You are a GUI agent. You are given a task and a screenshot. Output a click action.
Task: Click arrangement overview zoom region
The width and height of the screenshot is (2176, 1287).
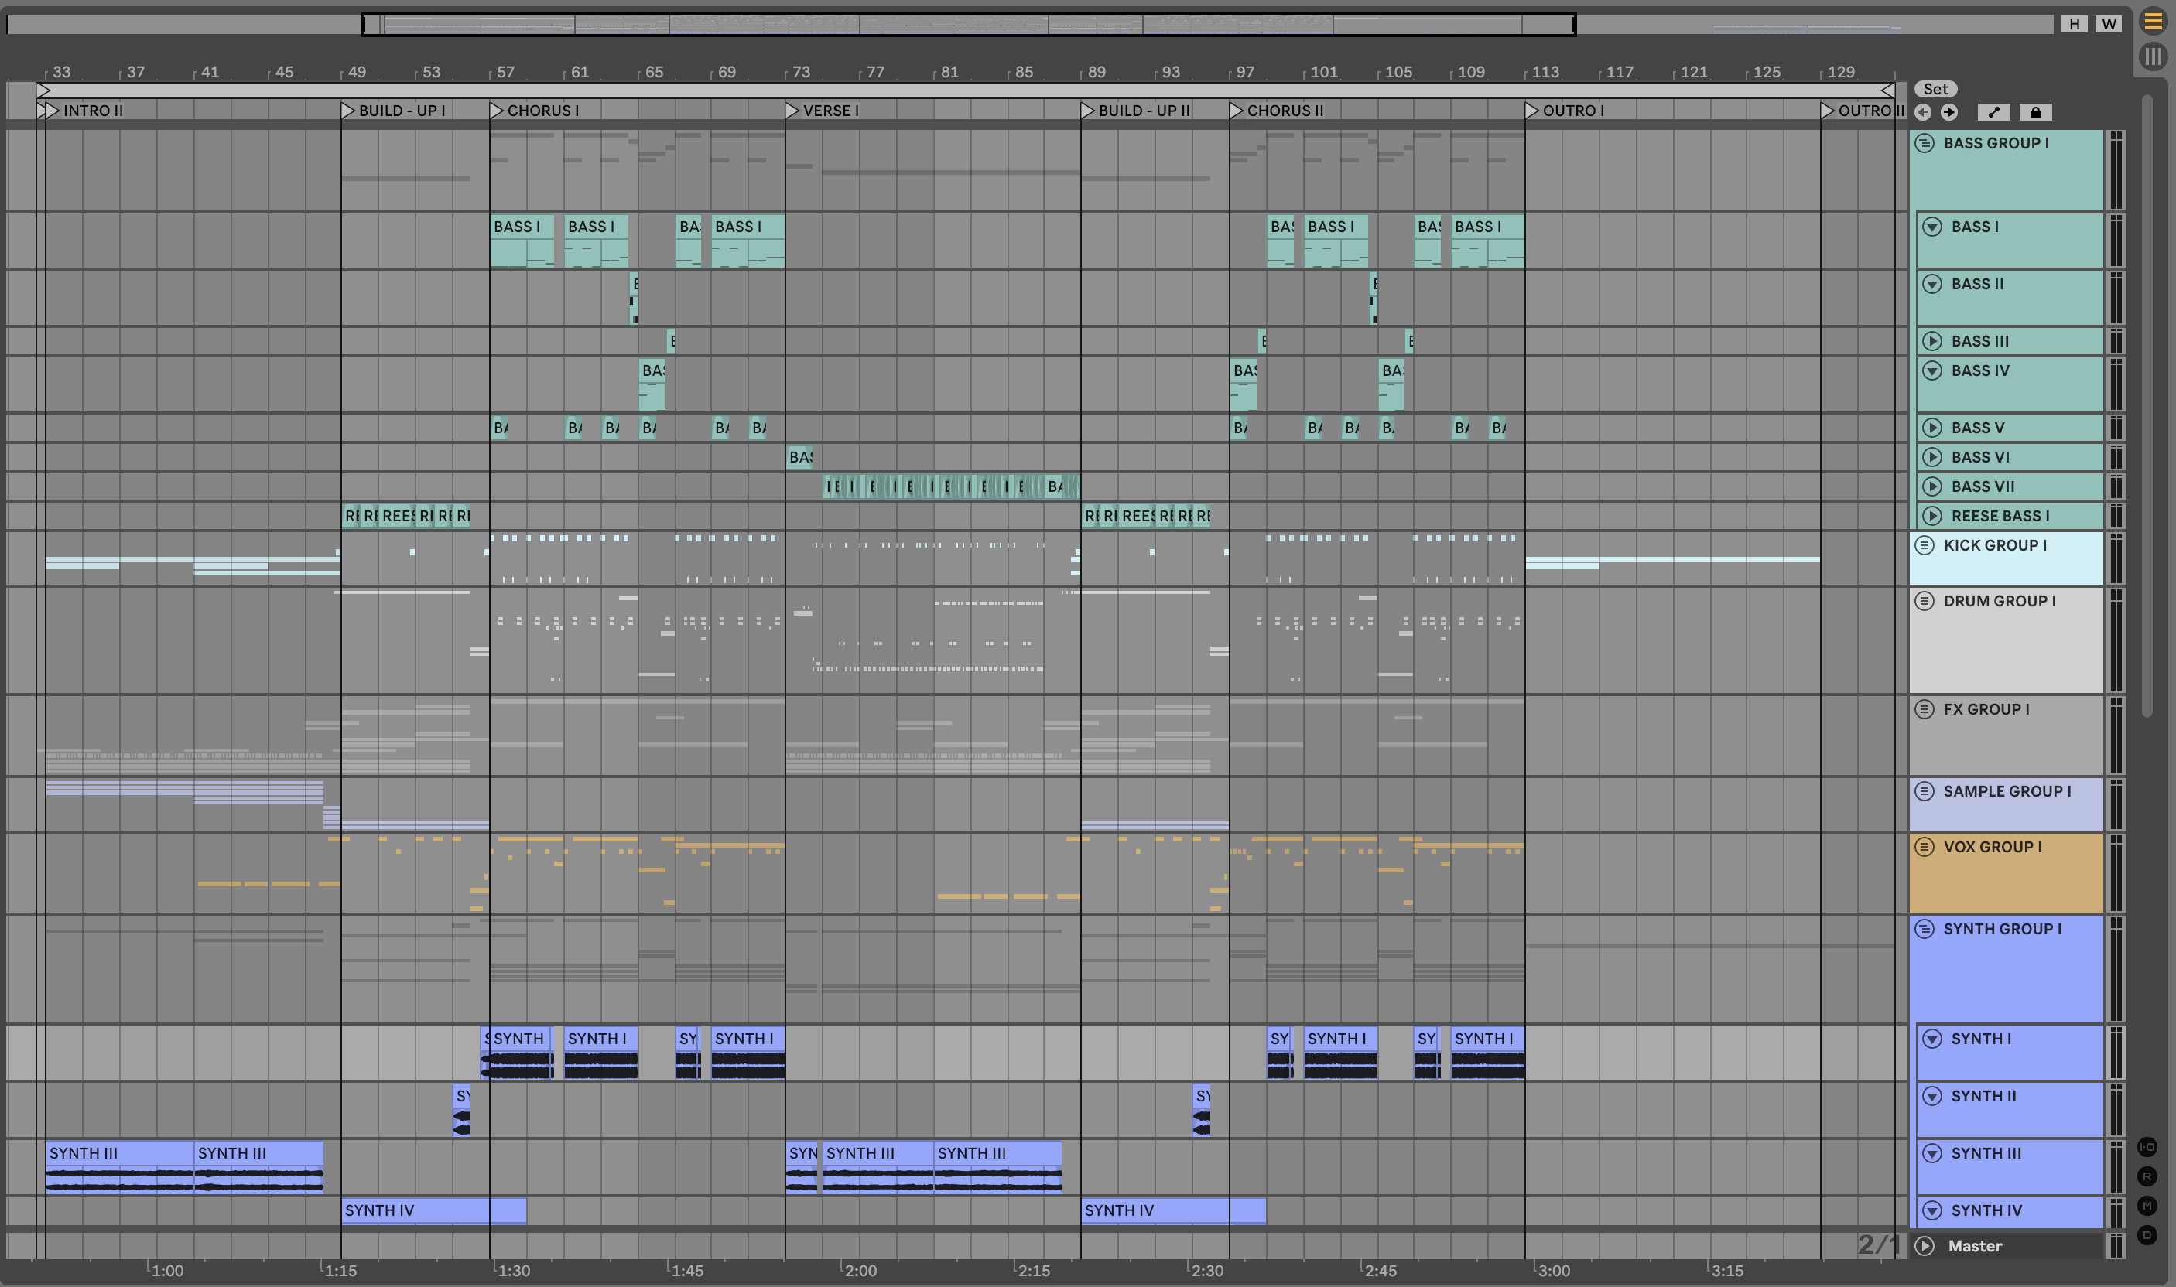coord(968,24)
